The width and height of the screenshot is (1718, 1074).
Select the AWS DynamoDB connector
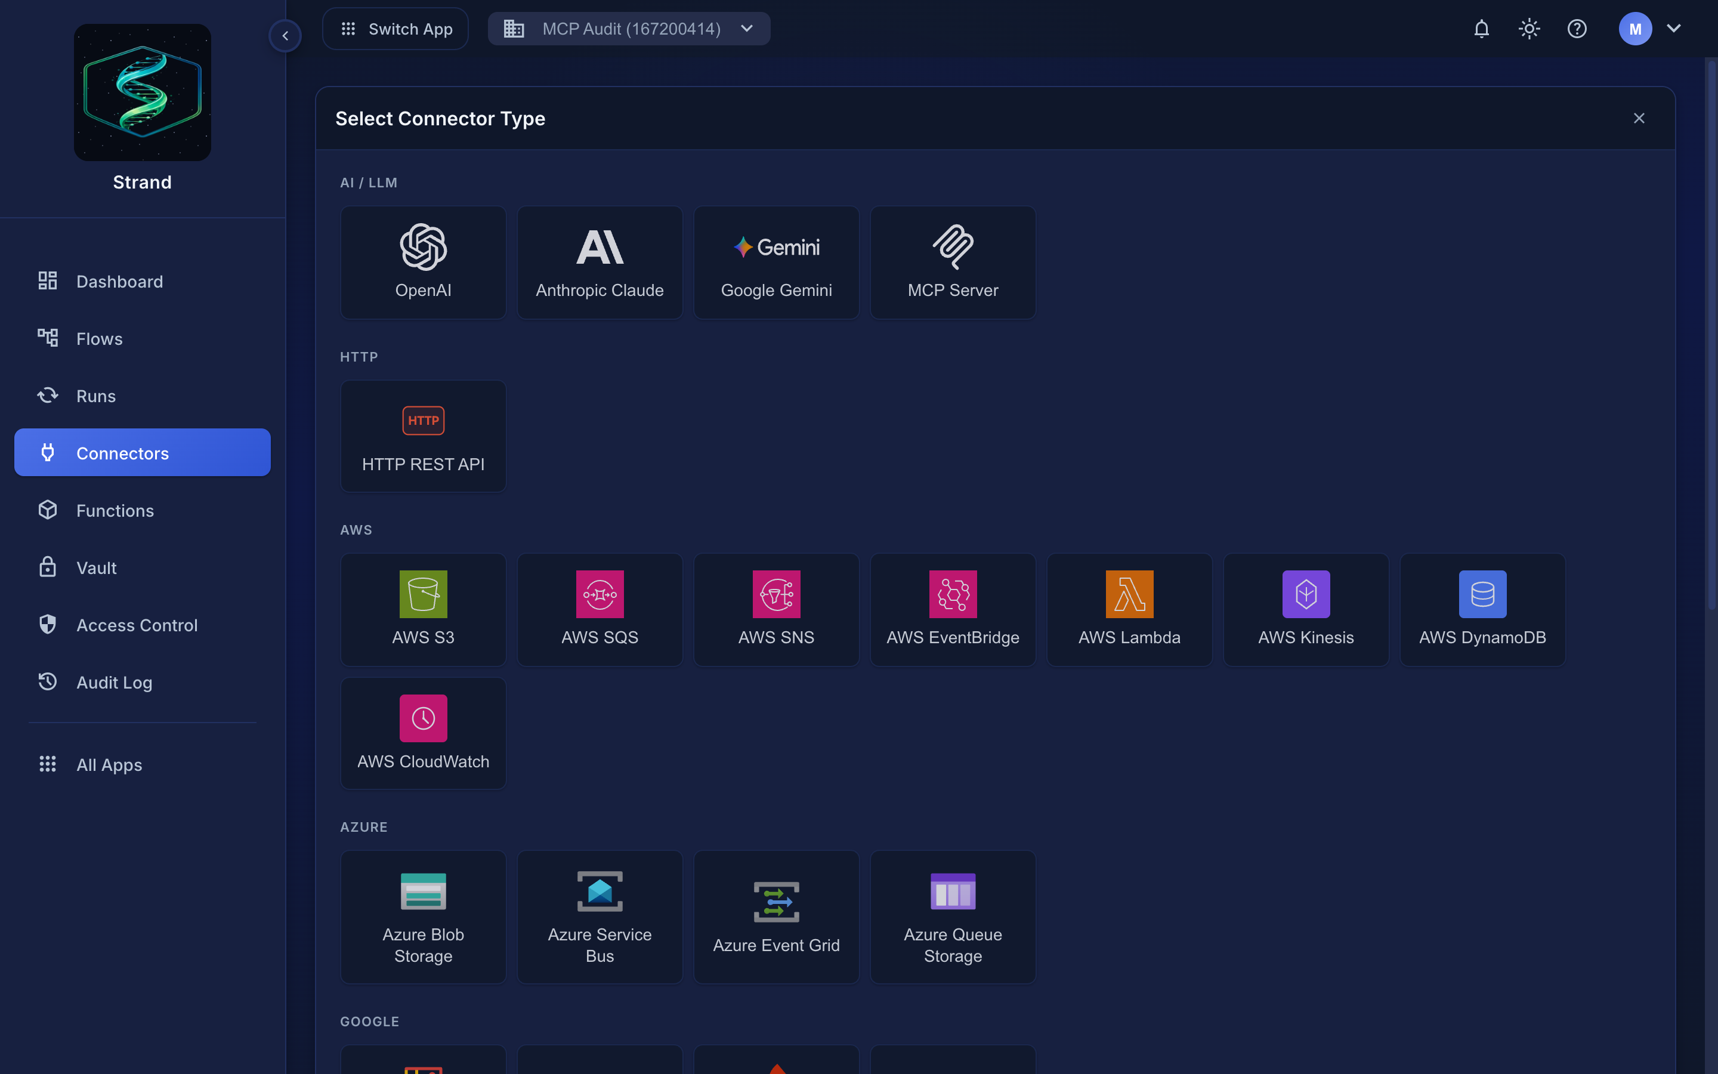point(1482,609)
